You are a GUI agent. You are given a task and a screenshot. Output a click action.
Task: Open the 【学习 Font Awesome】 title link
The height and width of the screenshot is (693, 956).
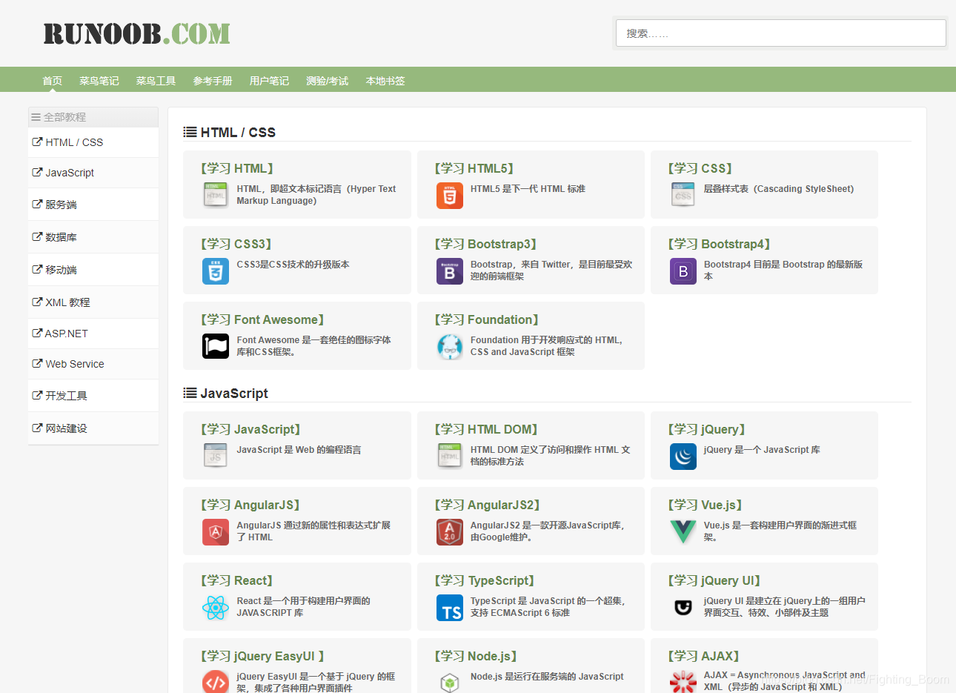tap(263, 319)
